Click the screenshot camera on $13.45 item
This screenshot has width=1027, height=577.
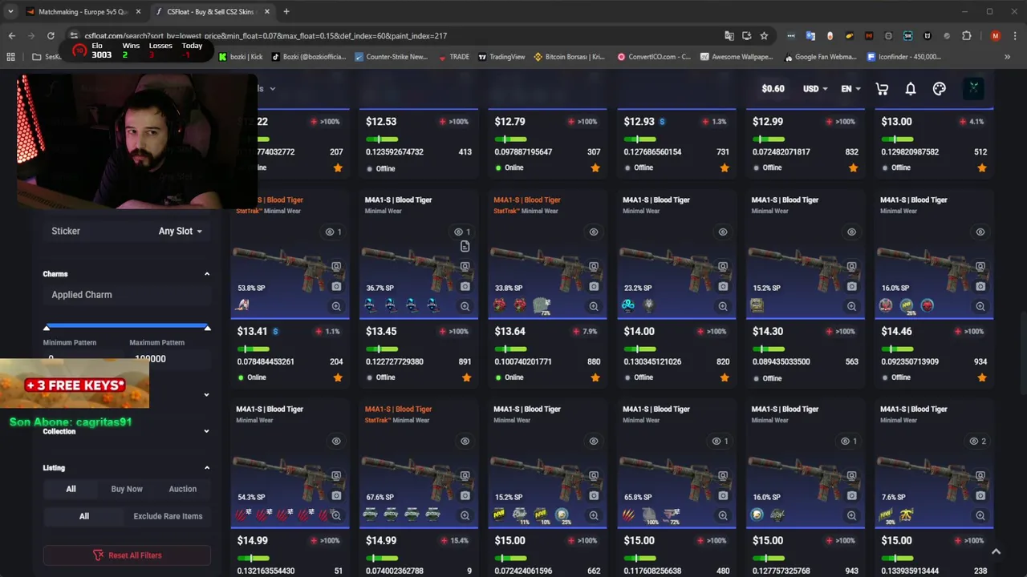pos(465,286)
